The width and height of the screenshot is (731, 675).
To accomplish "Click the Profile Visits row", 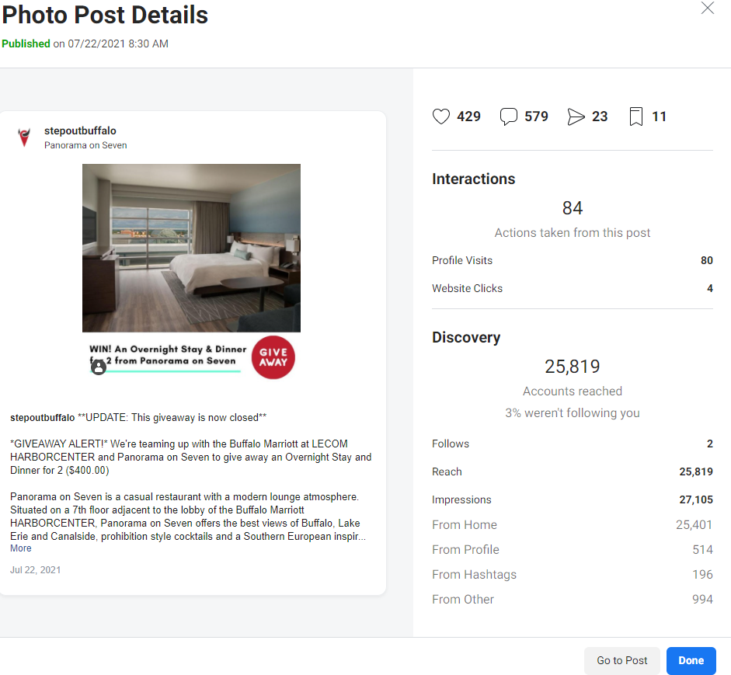I will tap(572, 260).
